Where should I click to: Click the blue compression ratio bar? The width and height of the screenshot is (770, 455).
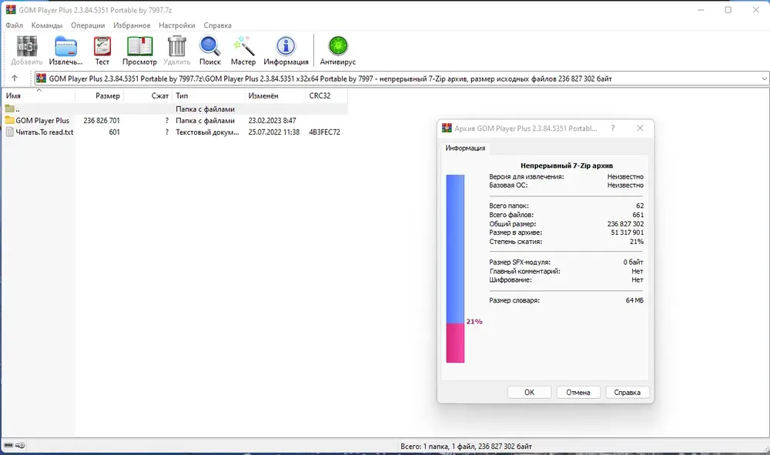(455, 249)
